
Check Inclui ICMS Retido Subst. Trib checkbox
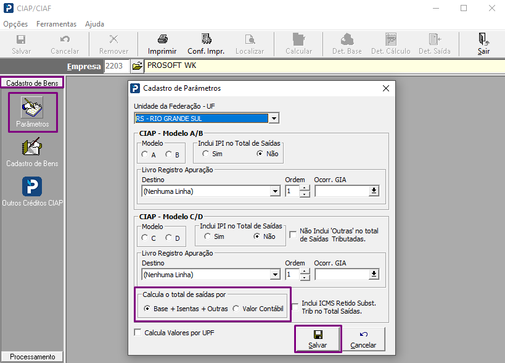click(x=295, y=307)
